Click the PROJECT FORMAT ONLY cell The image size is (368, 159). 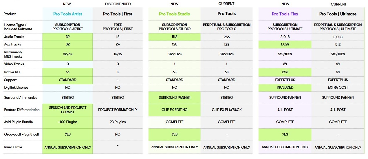coord(118,110)
